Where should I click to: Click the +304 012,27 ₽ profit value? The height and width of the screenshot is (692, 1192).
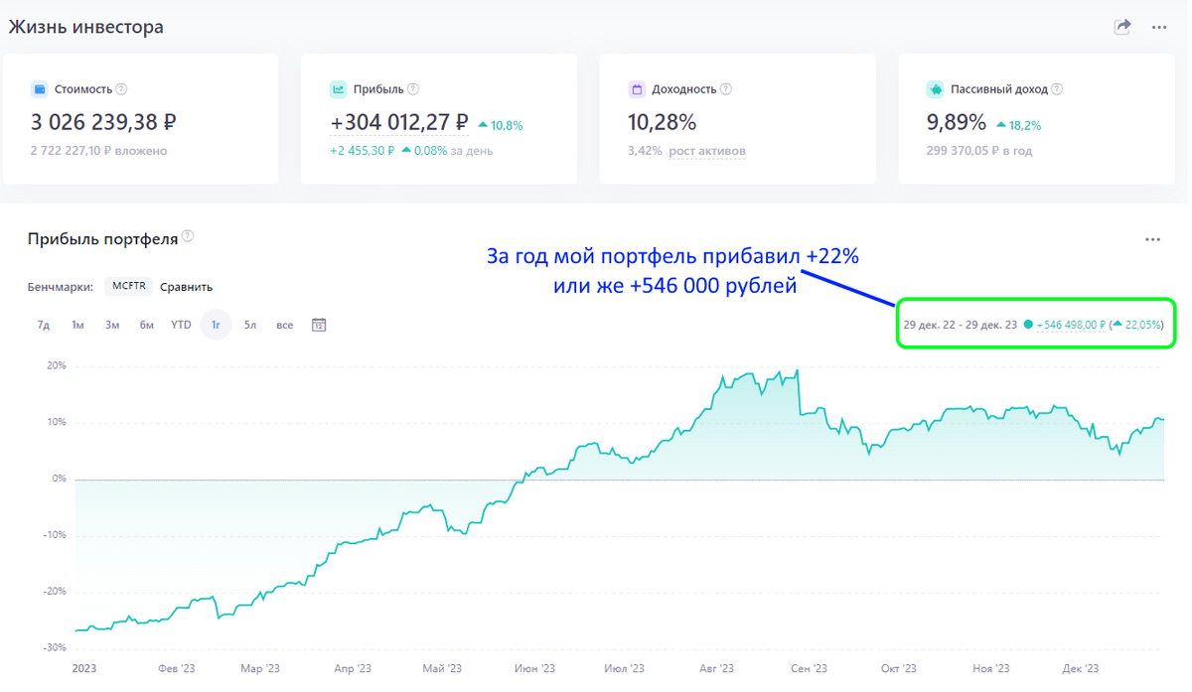point(398,122)
